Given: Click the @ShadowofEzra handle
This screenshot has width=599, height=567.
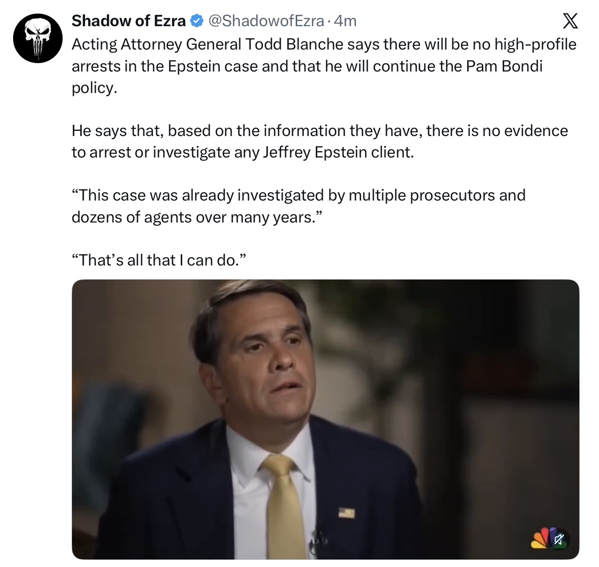Looking at the screenshot, I should click(265, 21).
